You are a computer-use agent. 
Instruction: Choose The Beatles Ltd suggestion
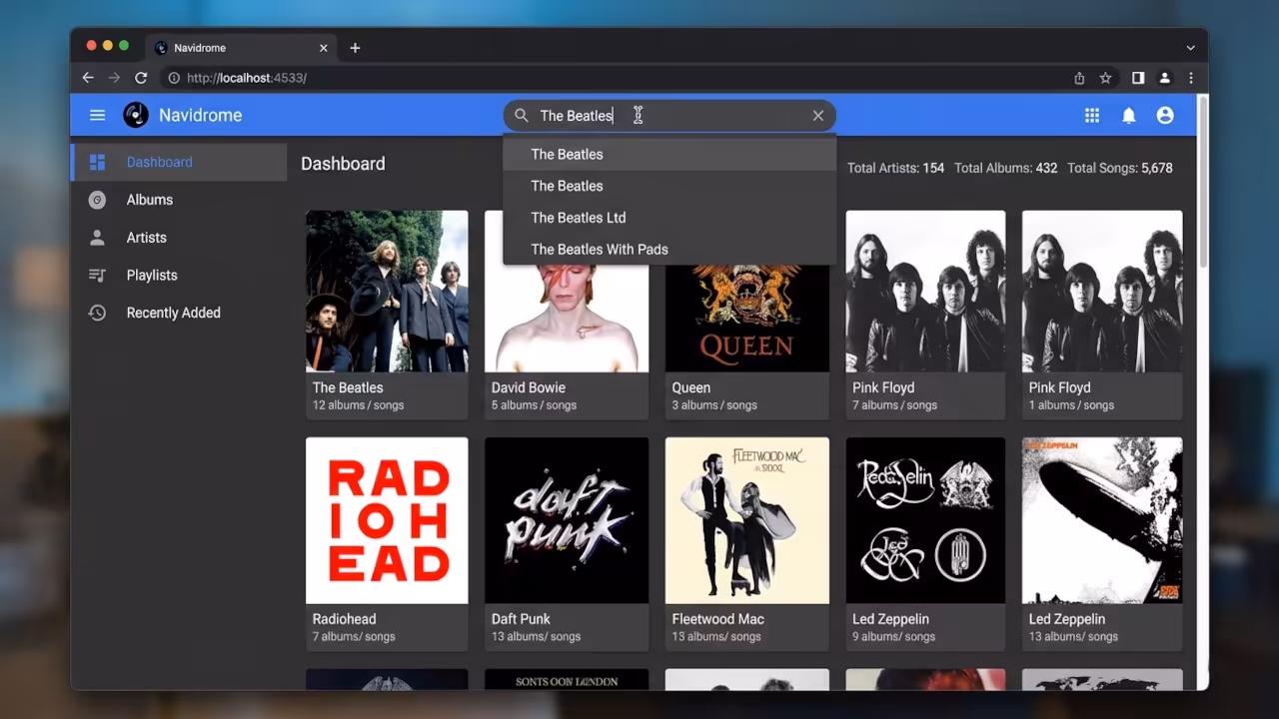[669, 218]
